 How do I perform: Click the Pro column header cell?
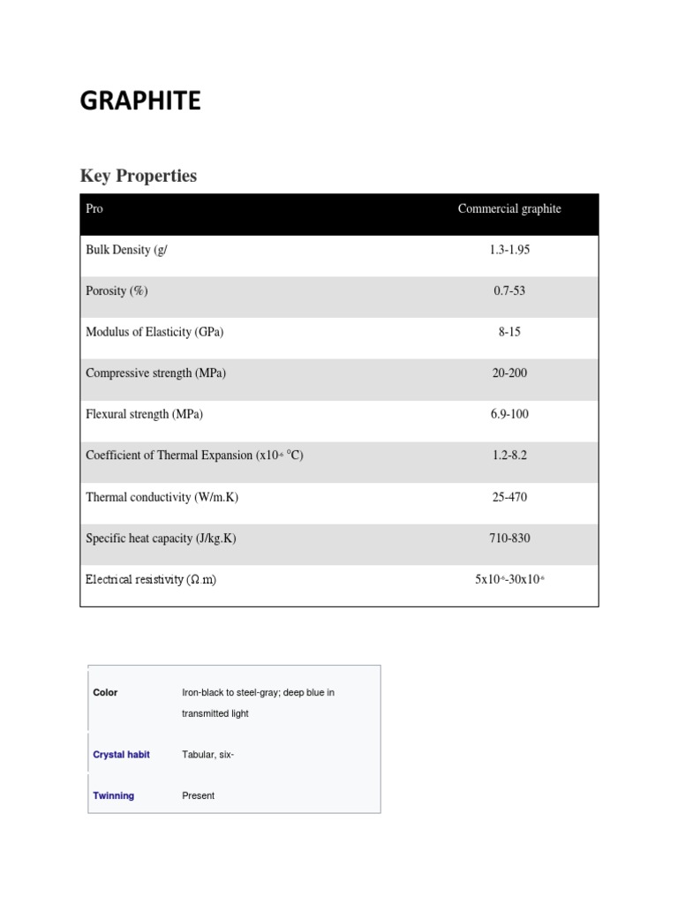[94, 209]
